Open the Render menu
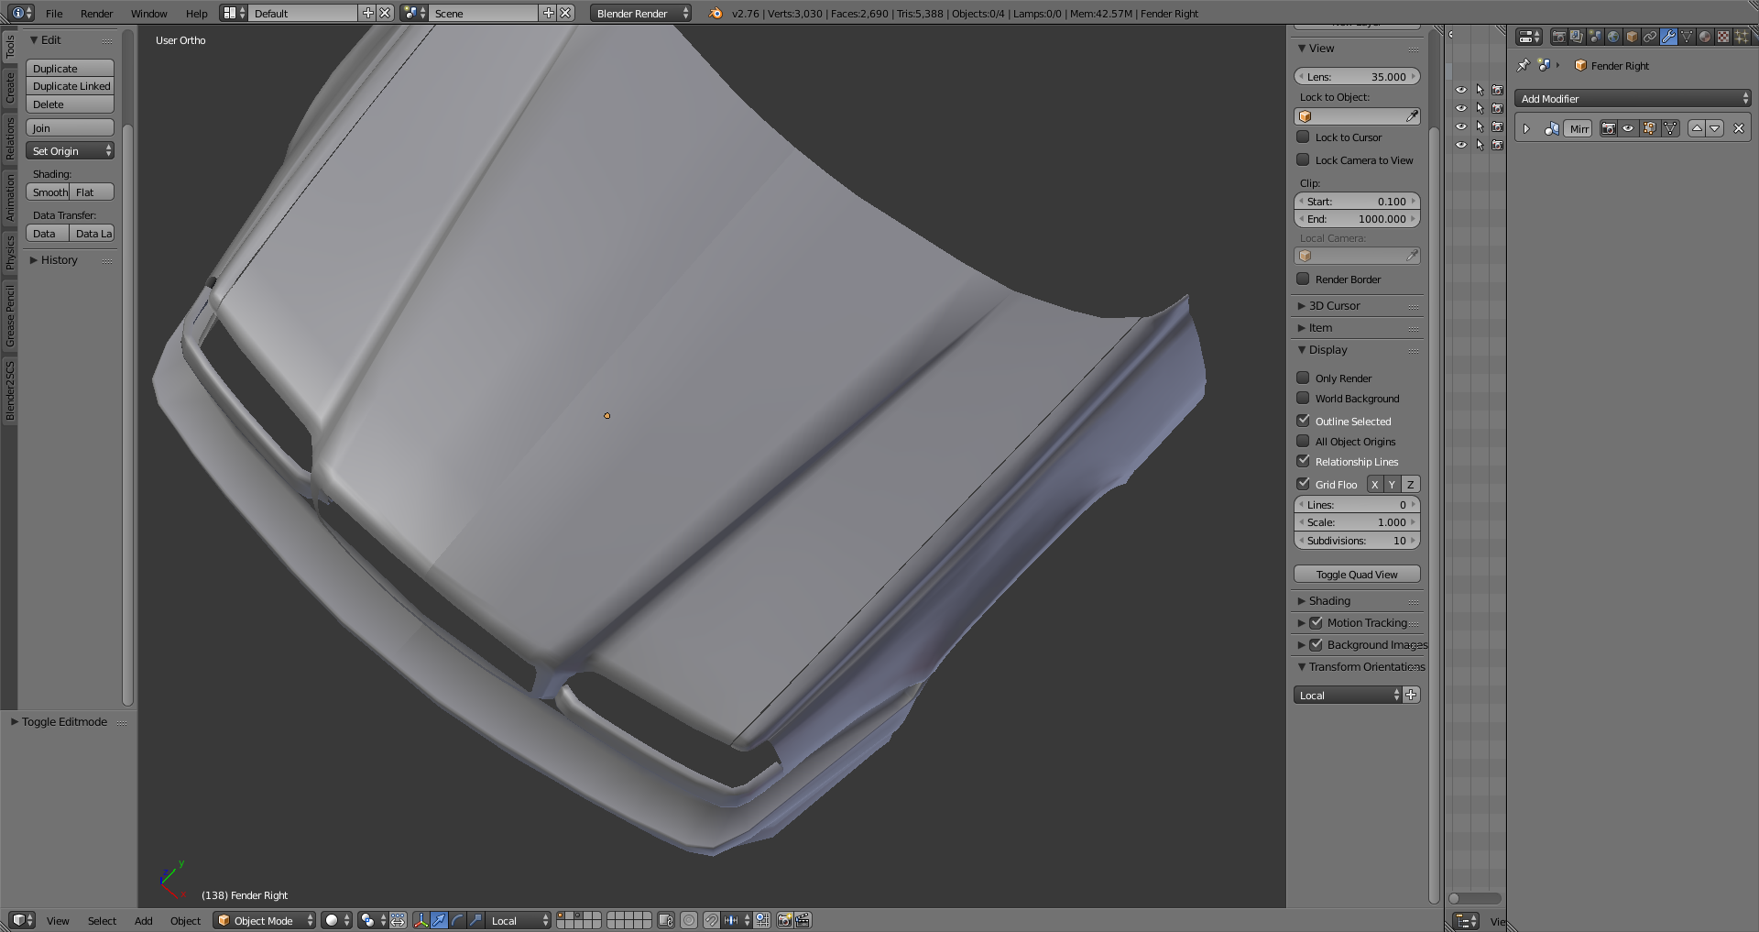 (96, 14)
